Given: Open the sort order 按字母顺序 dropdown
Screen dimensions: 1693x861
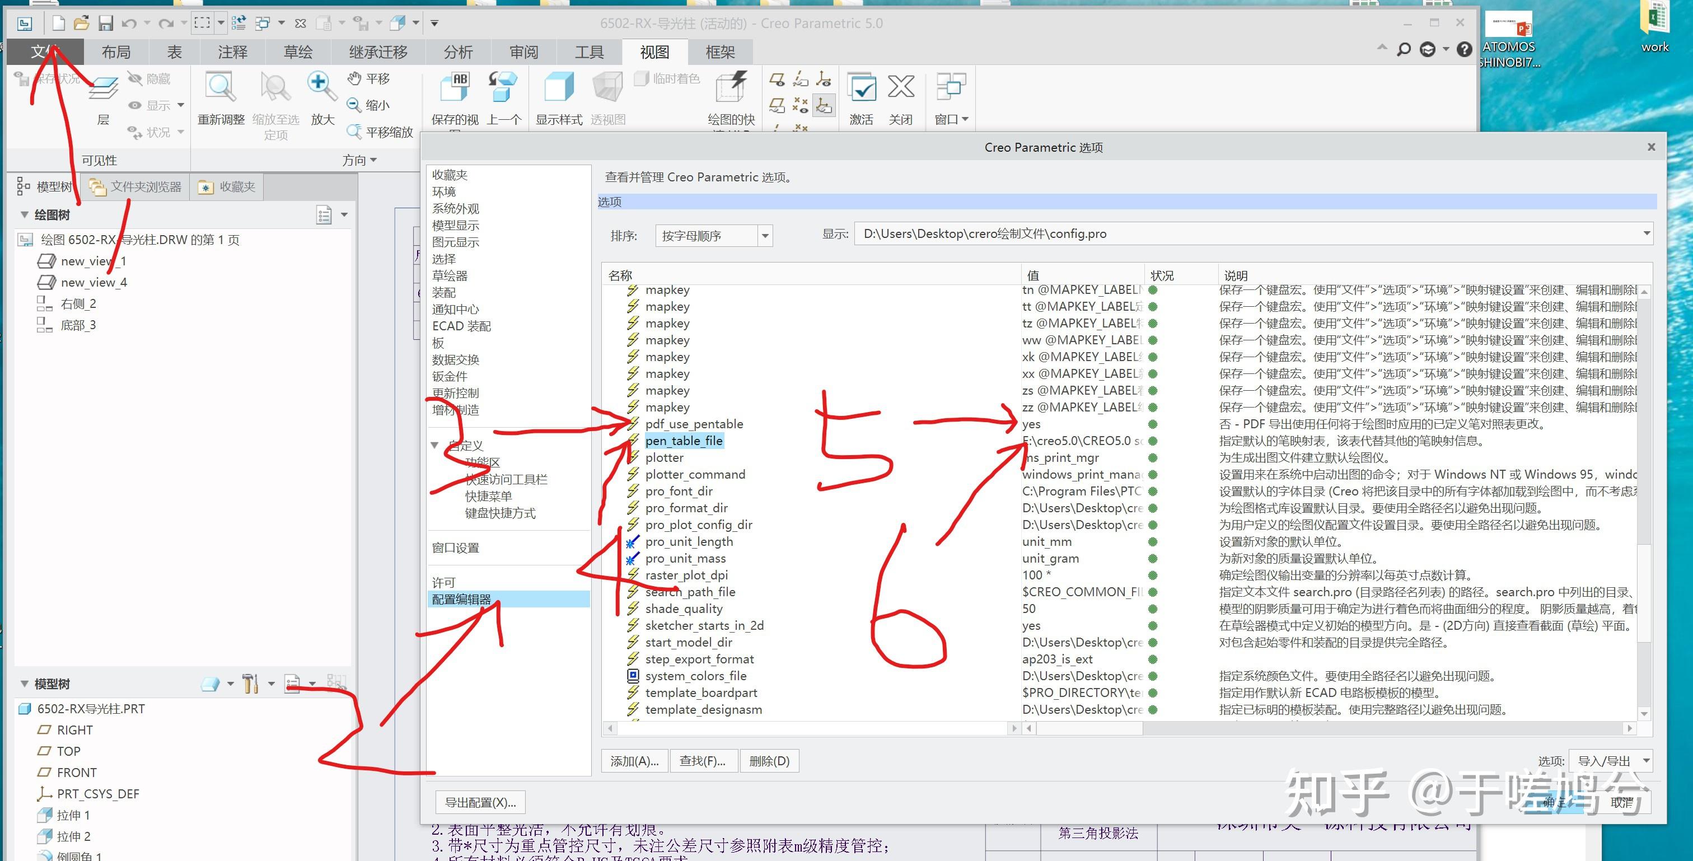Looking at the screenshot, I should (x=764, y=236).
